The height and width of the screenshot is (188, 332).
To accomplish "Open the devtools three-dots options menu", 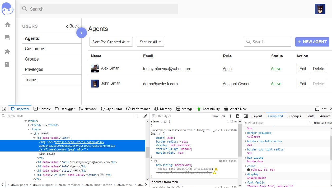I will pos(324,109).
